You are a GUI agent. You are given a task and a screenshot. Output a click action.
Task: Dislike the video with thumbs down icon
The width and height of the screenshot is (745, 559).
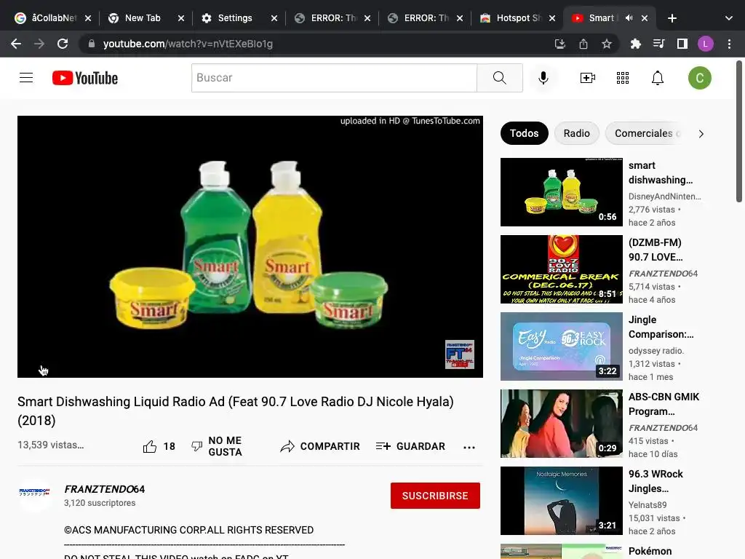coord(196,446)
